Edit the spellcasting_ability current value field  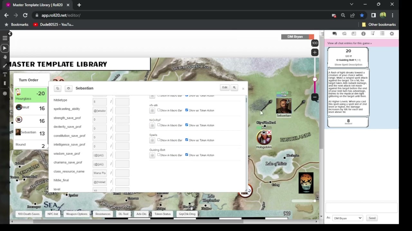point(99,111)
